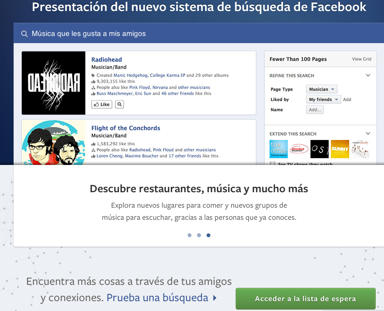Screen dimensions: 384x311
Task: Open the Lost show thumbnail
Action: coord(319,149)
